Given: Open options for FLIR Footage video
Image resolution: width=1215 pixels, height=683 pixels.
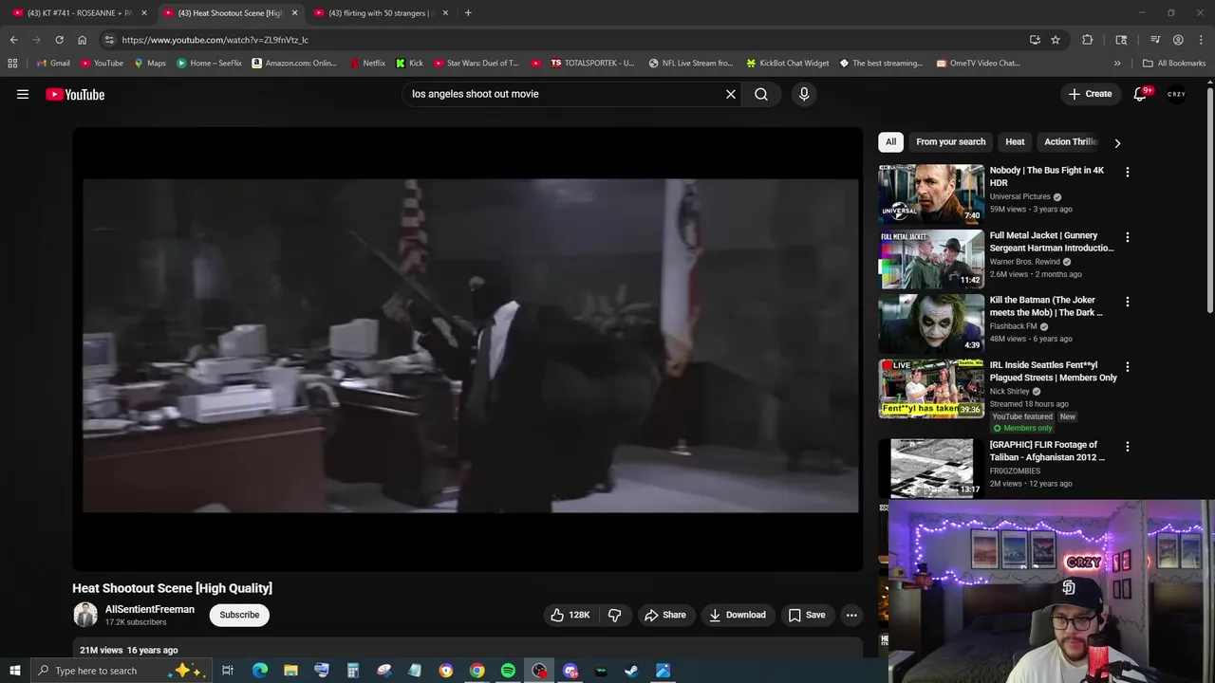Looking at the screenshot, I should pyautogui.click(x=1127, y=447).
